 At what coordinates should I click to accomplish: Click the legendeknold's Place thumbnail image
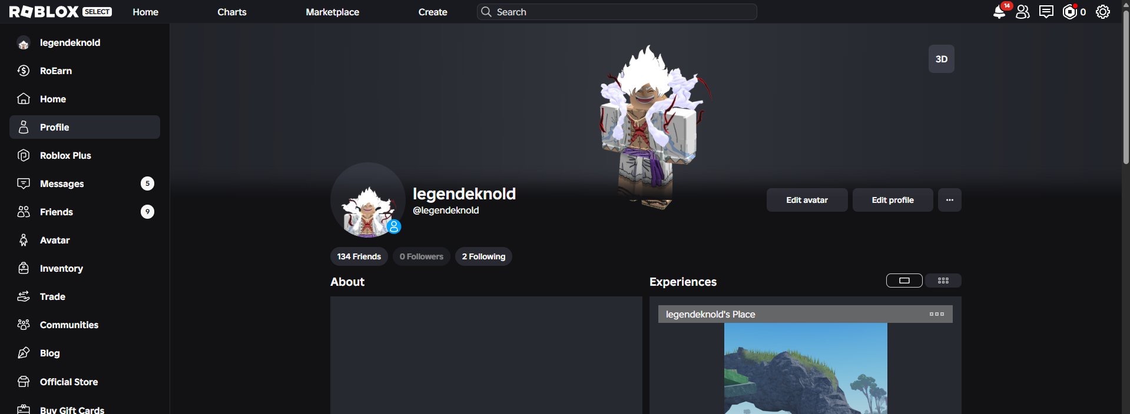806,368
